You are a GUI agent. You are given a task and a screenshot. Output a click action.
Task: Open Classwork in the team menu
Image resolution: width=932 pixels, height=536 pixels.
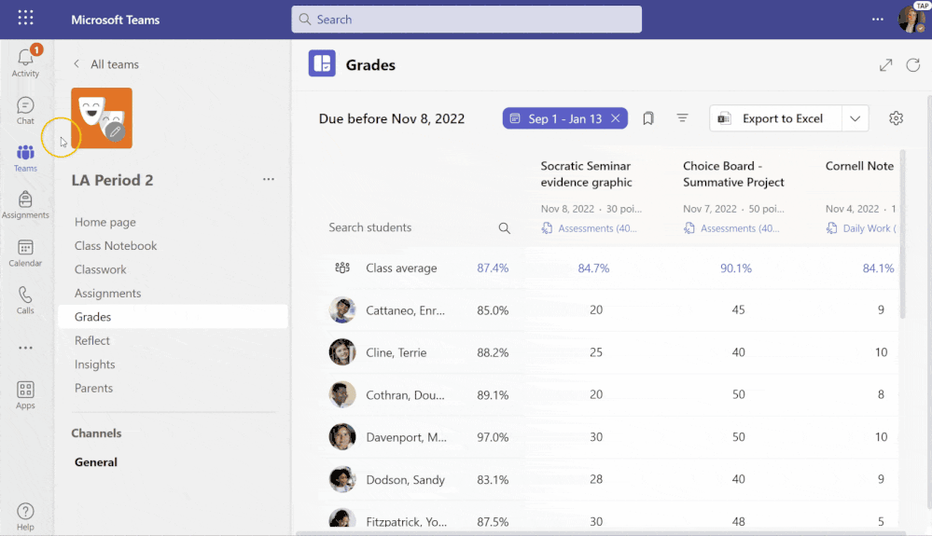click(100, 269)
